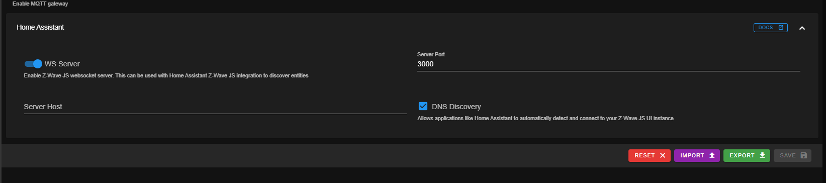This screenshot has width=826, height=183.
Task: Collapse the Home Assistant section chevron
Action: (802, 28)
